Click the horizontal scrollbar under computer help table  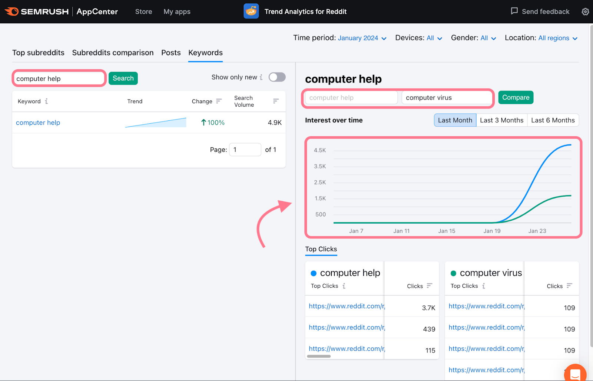[x=319, y=357]
